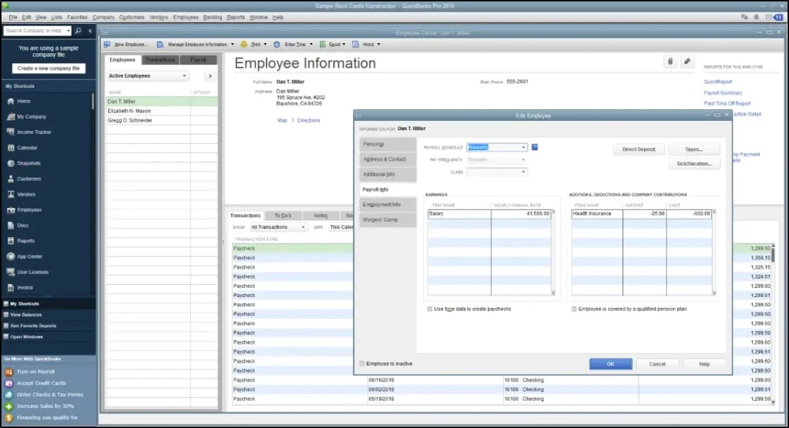Click the Taxes... button
The image size is (789, 428).
tap(694, 149)
